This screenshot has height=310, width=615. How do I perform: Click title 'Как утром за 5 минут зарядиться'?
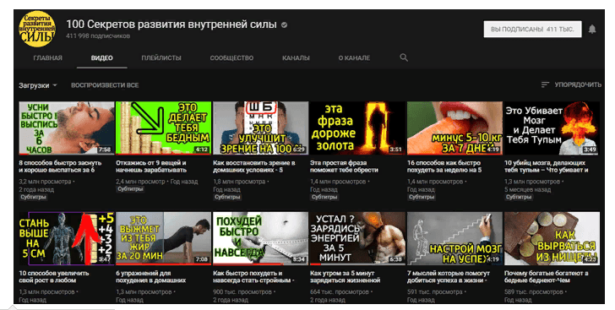[345, 277]
